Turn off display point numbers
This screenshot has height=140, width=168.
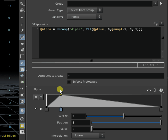click(22, 37)
